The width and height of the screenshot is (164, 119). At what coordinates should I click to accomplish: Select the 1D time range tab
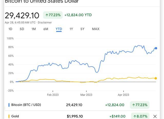click(x=10, y=29)
